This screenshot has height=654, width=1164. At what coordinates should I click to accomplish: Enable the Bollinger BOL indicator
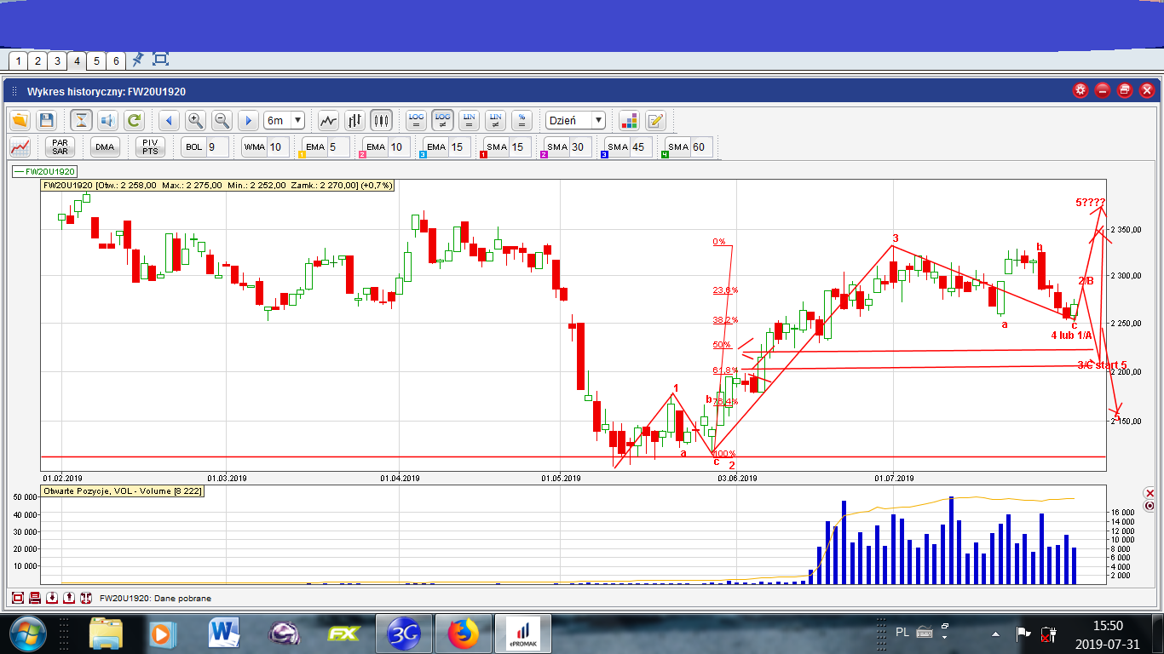pyautogui.click(x=193, y=147)
